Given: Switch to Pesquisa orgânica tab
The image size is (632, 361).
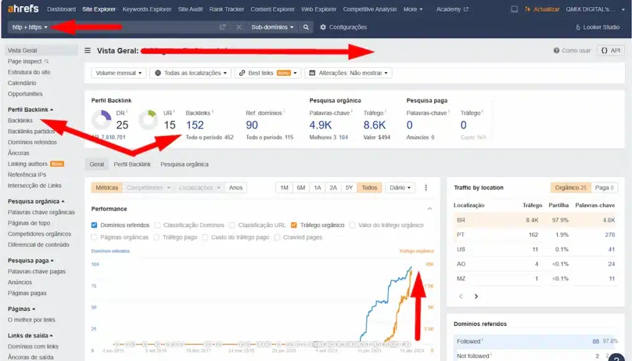Looking at the screenshot, I should (x=185, y=164).
